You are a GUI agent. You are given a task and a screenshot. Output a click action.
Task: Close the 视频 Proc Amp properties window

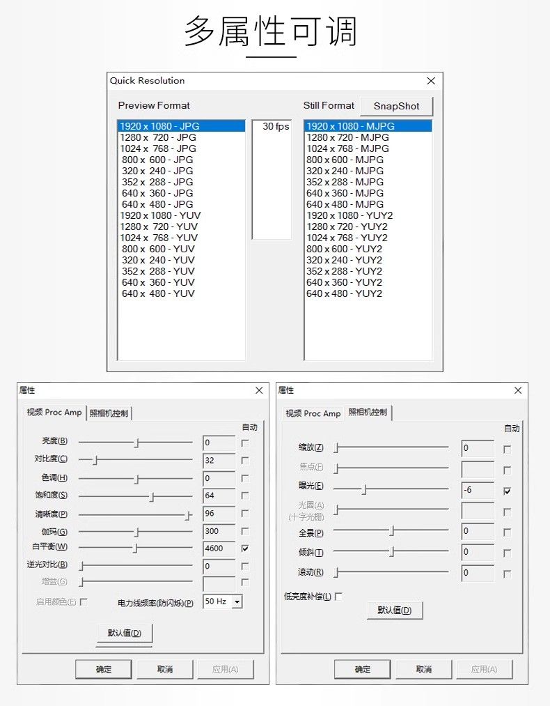[x=259, y=390]
